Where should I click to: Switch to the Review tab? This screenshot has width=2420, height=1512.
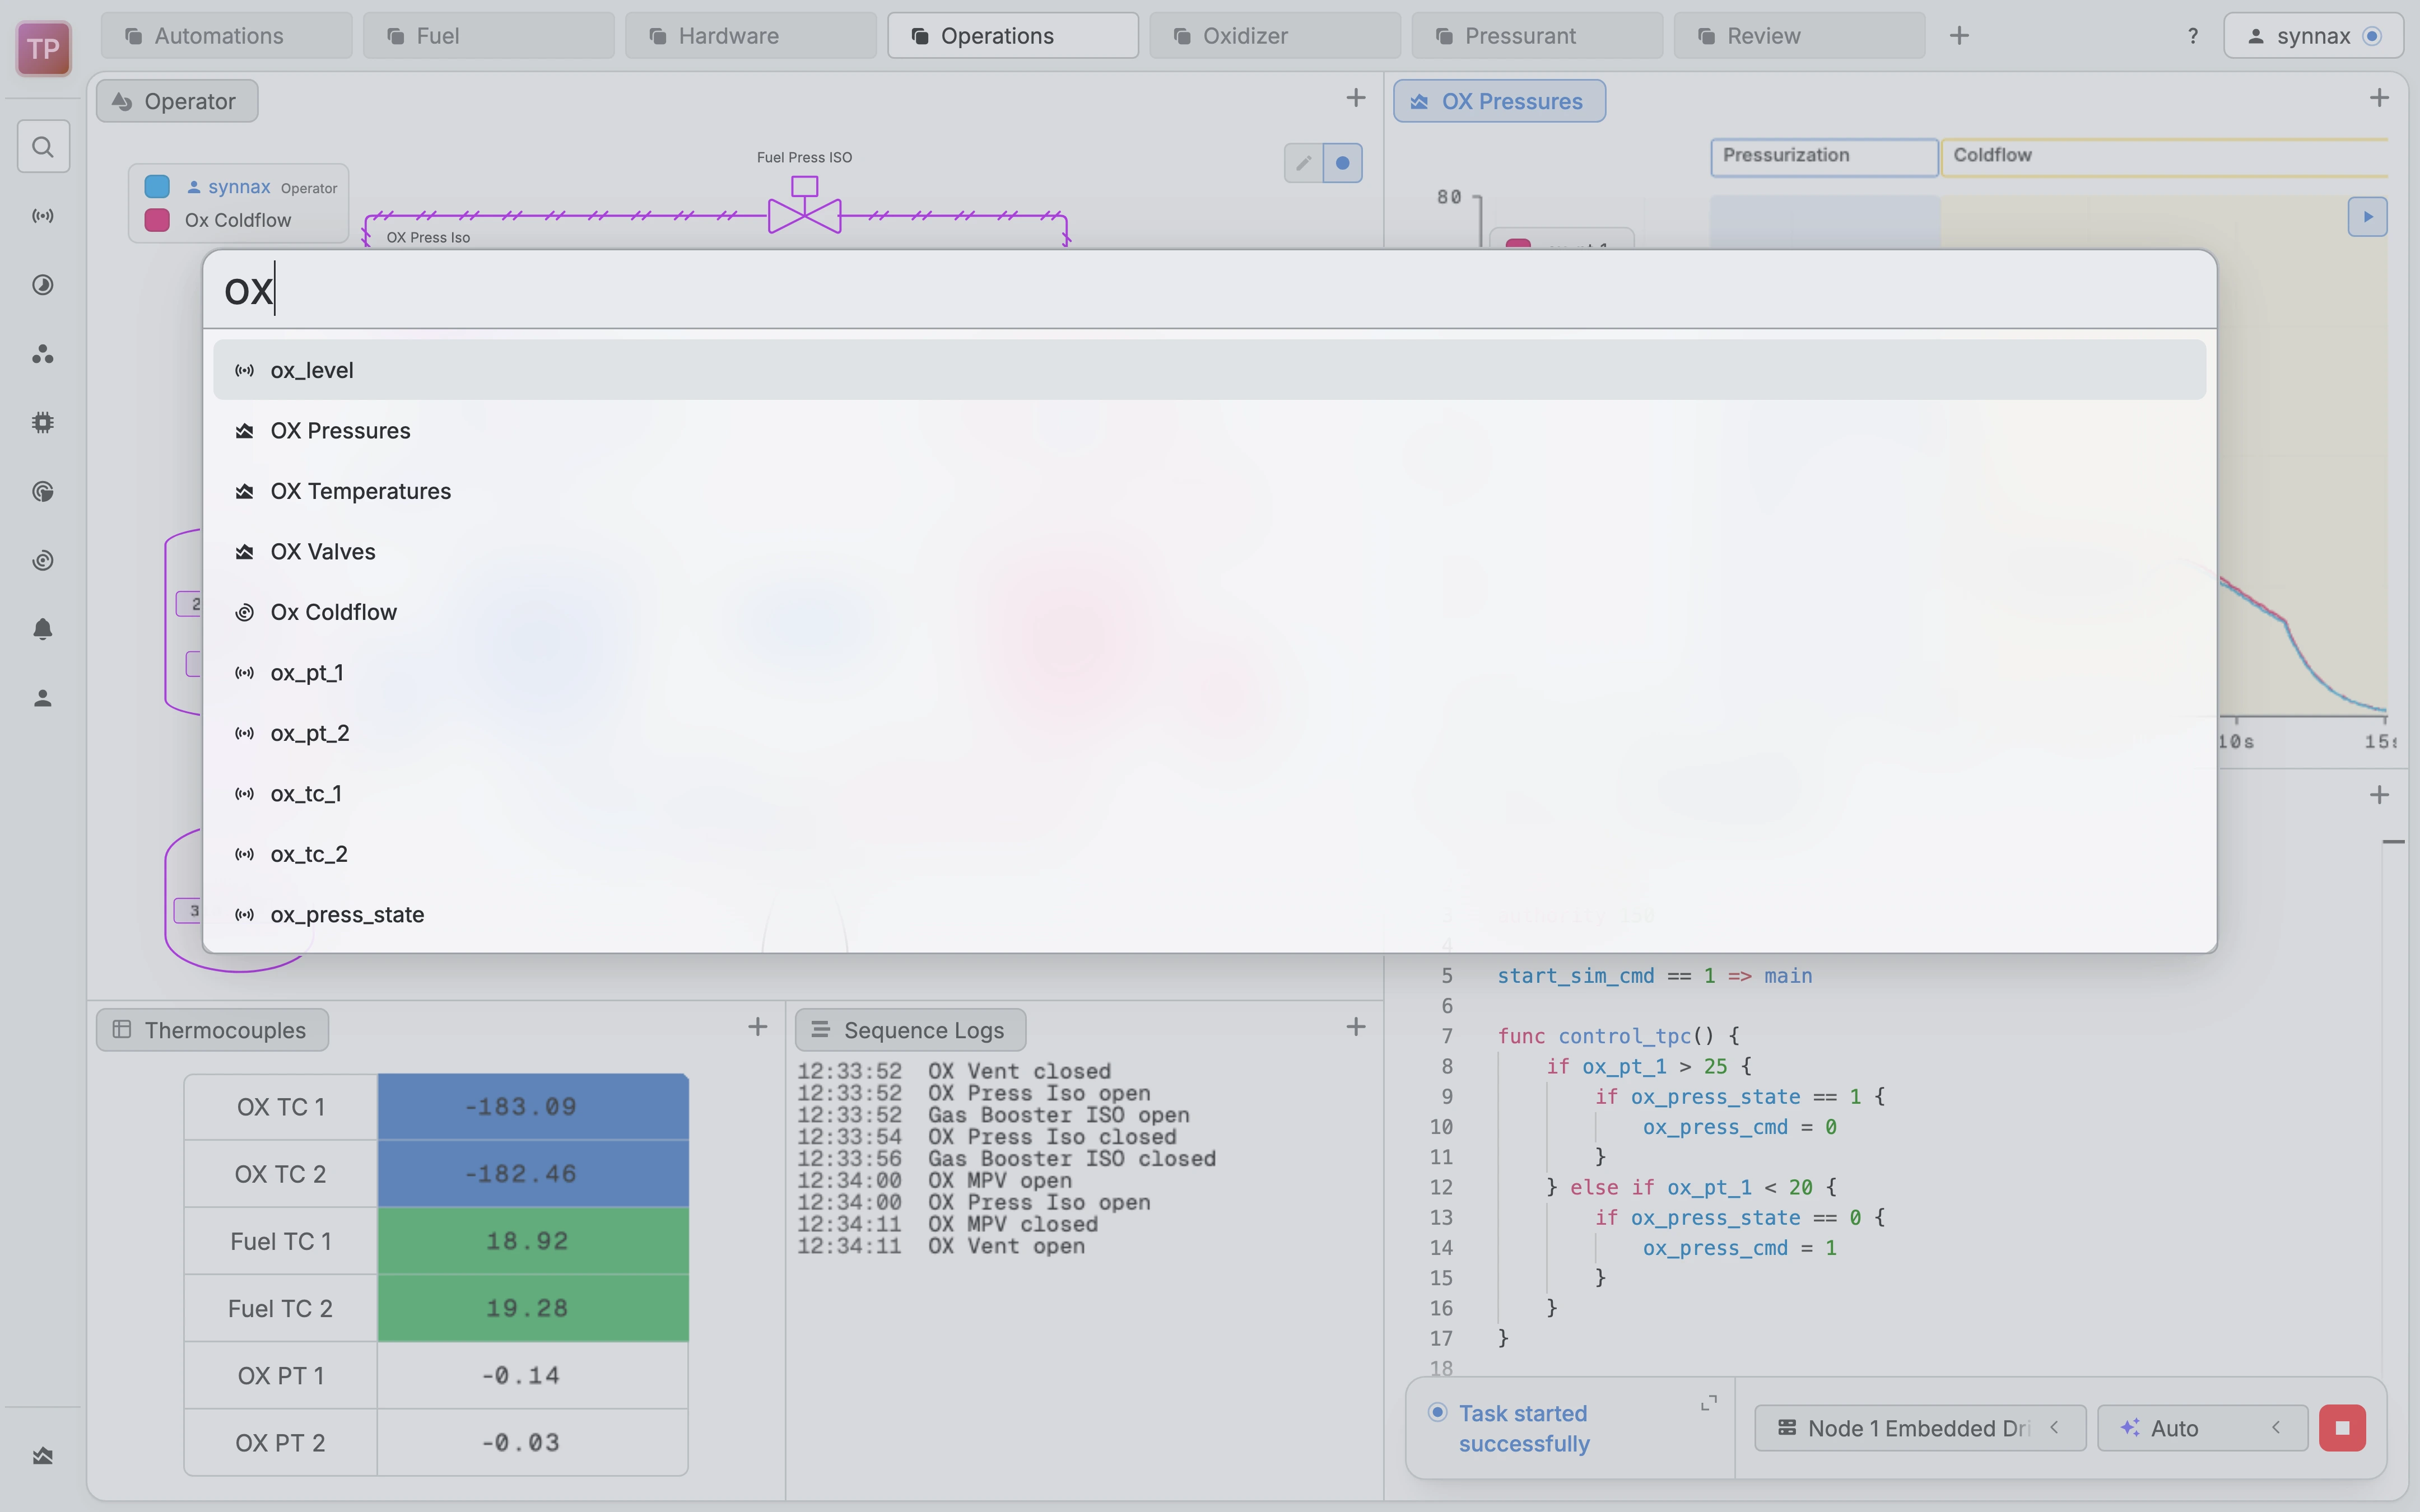(x=1799, y=36)
